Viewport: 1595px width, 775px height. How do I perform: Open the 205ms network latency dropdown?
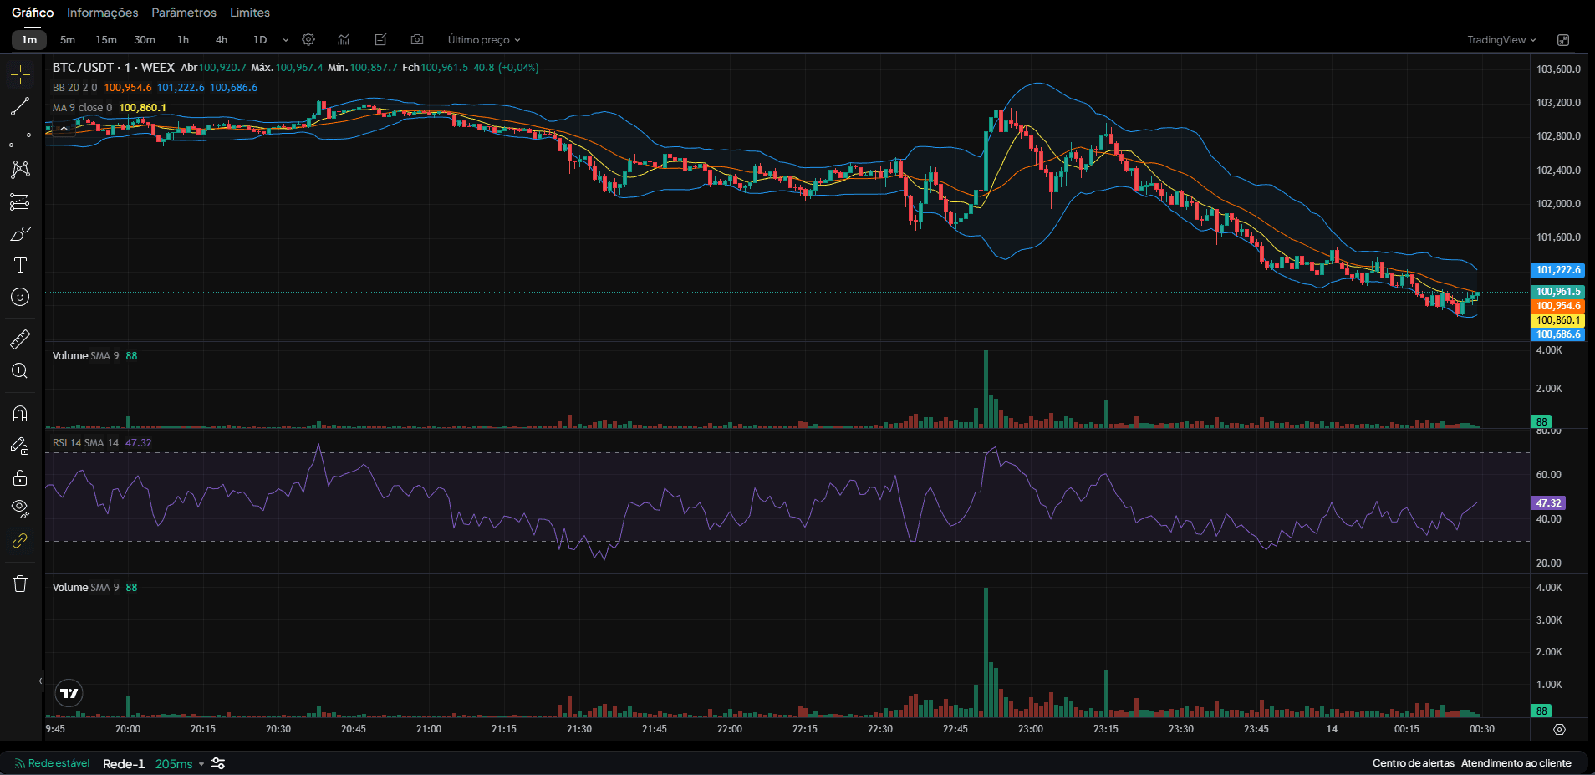click(x=176, y=763)
